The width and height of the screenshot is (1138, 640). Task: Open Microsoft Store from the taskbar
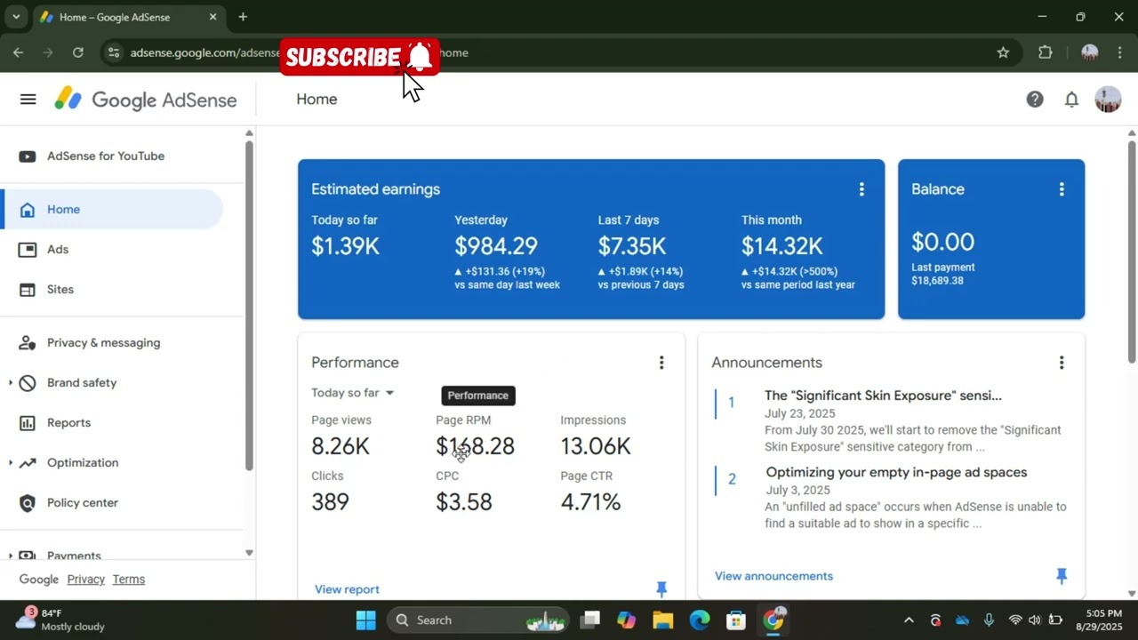click(x=735, y=620)
